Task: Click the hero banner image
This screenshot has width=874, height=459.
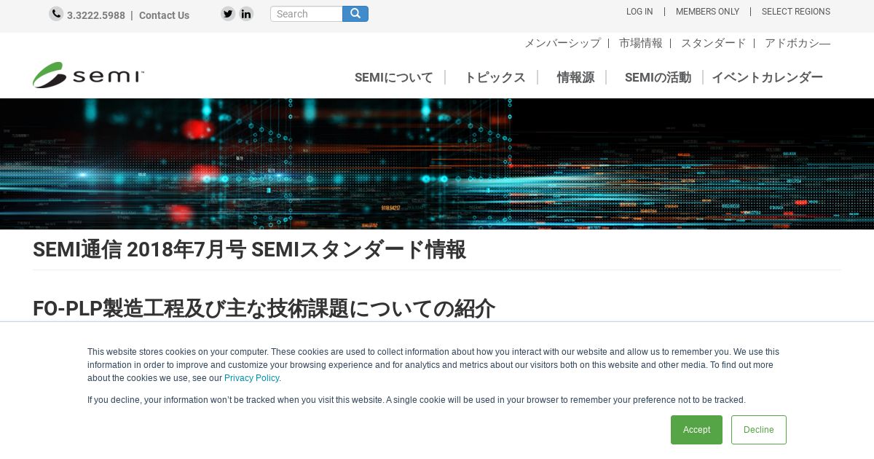Action: point(437,164)
